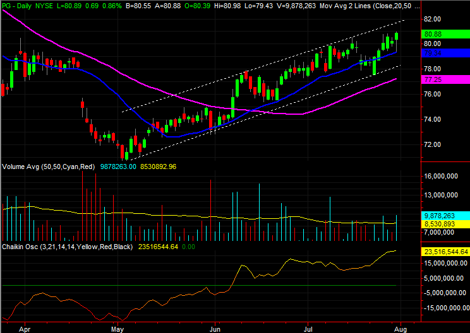Click the 5,000,000.00 oscillator axis label

[x=443, y=278]
